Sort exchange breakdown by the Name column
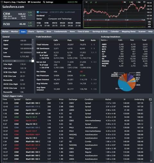Screen dimensions: 154x163 104,40
